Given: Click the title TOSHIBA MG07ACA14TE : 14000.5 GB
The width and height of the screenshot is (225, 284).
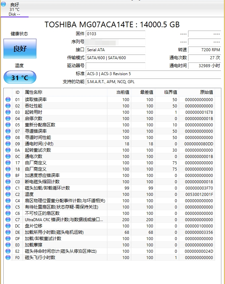Looking at the screenshot, I should [112, 25].
